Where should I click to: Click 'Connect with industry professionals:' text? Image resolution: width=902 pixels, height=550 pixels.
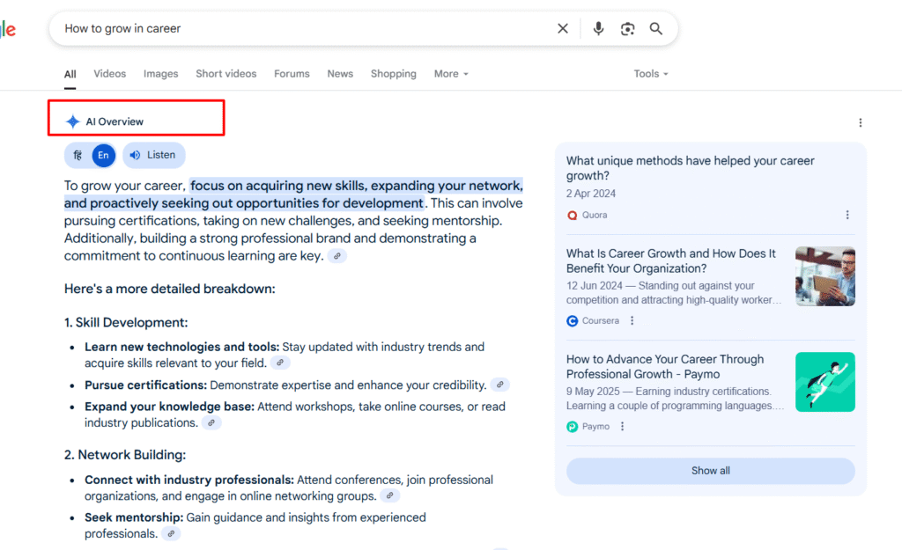coord(189,480)
